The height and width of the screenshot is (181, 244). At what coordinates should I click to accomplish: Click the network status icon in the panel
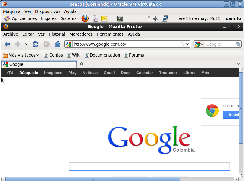(x=165, y=18)
